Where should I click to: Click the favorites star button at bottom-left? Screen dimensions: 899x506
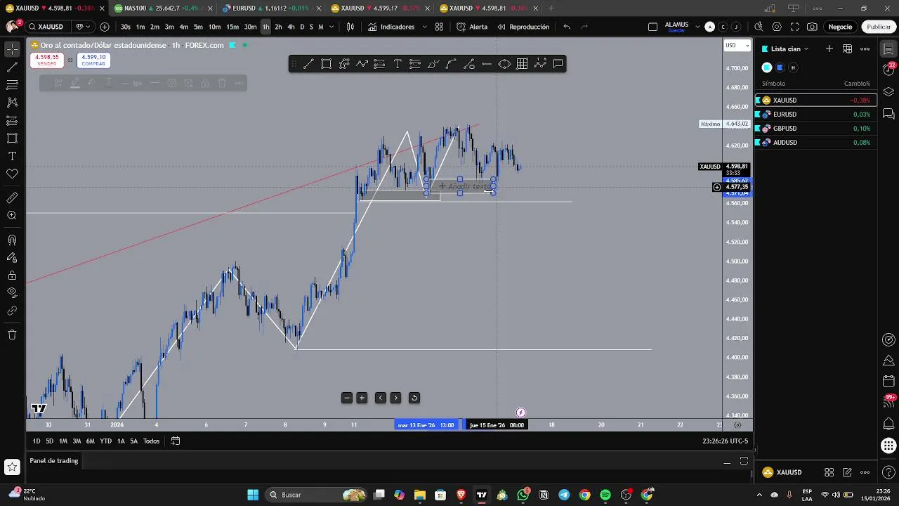pyautogui.click(x=12, y=467)
